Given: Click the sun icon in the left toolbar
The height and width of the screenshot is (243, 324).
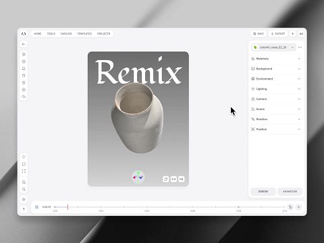Looking at the screenshot, I should [x=24, y=199].
